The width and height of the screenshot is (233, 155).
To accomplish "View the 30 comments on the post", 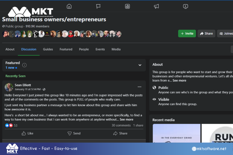I will (121, 125).
